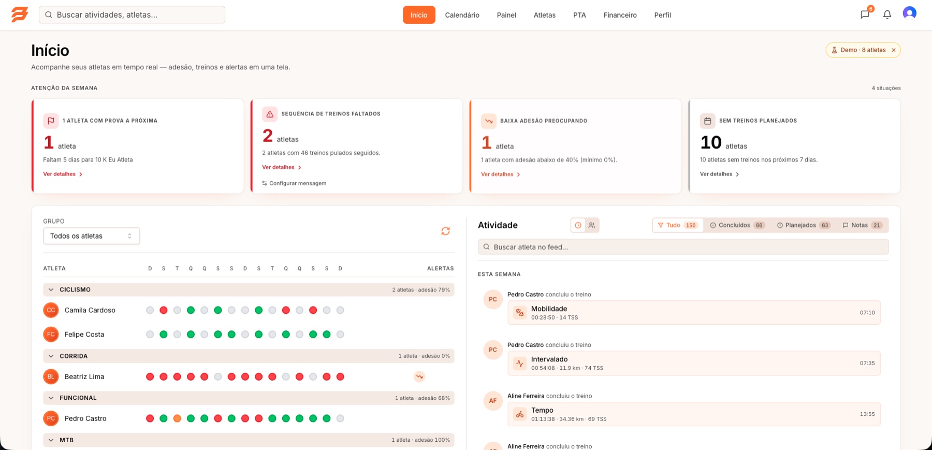This screenshot has height=450, width=932.
Task: Navigate to Atletas
Action: click(545, 15)
